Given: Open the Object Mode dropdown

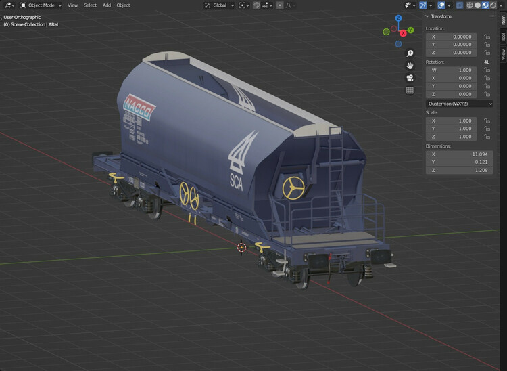Looking at the screenshot, I should (41, 5).
